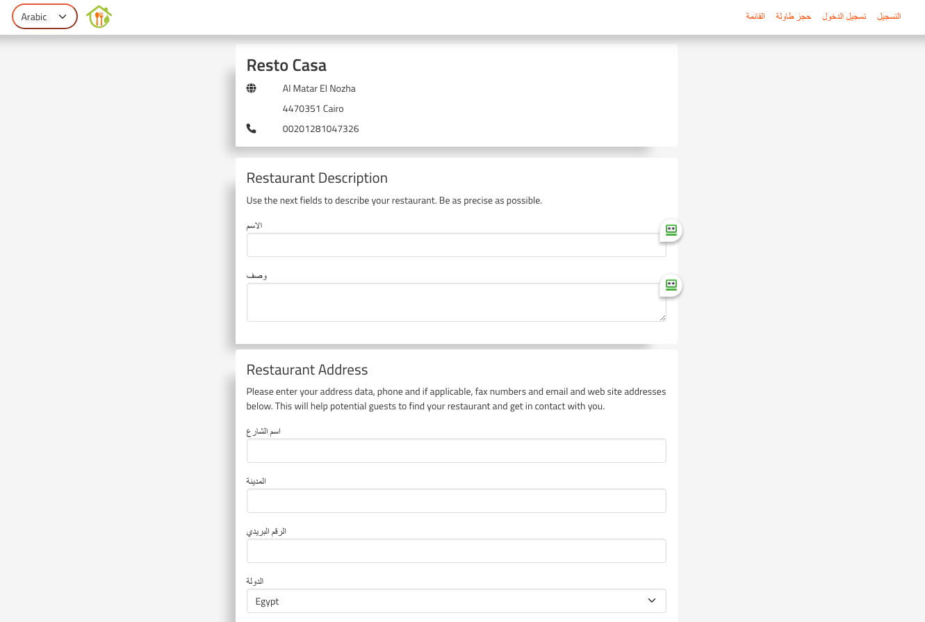Click the robot icon next to الاسم field
Image resolution: width=925 pixels, height=622 pixels.
pyautogui.click(x=671, y=230)
